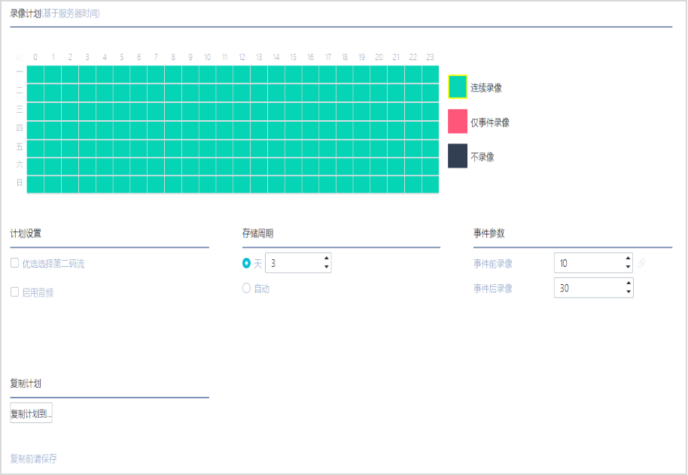Click the storage days input showing 3

click(293, 263)
